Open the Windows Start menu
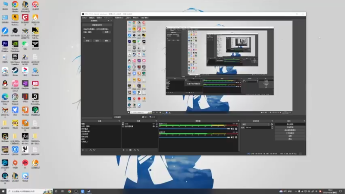345x194 pixels. click(3, 191)
